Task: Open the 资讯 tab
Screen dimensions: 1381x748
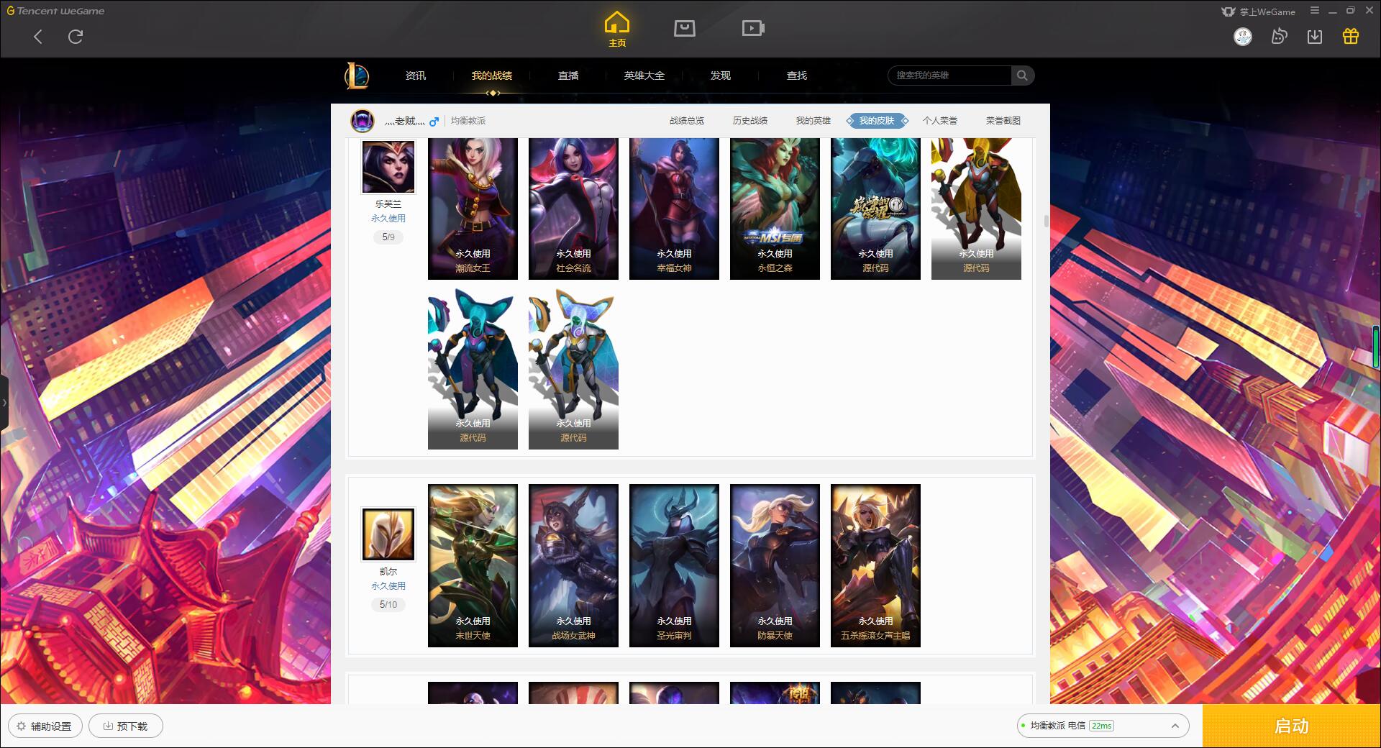Action: tap(416, 76)
